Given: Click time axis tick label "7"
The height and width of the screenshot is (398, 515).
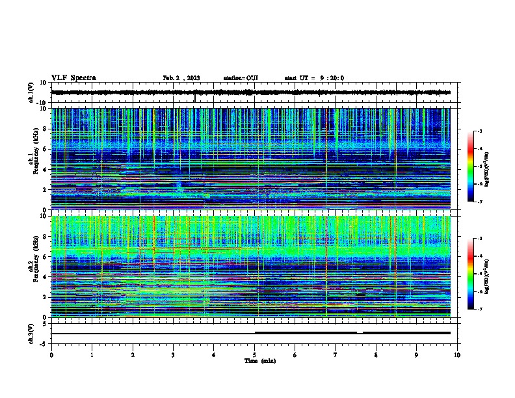Looking at the screenshot, I should click(x=336, y=355).
